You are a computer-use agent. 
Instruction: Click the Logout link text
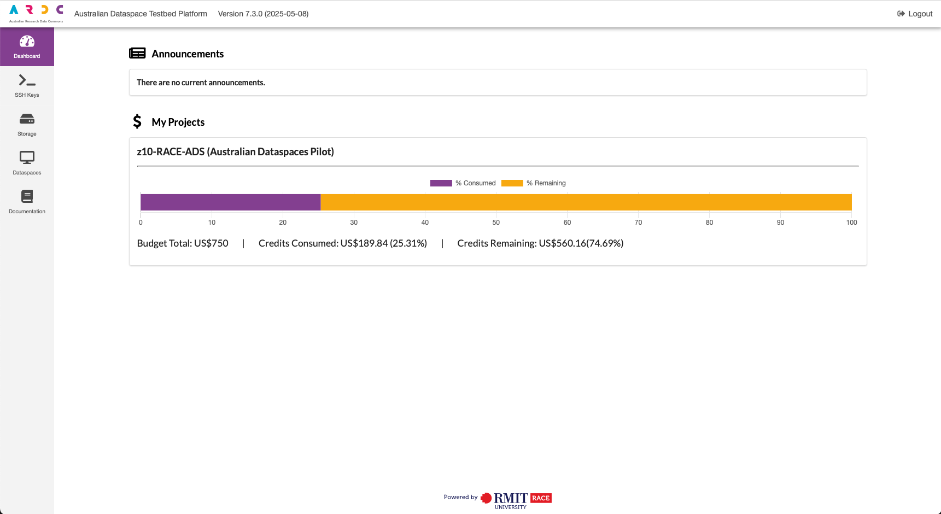pyautogui.click(x=920, y=14)
